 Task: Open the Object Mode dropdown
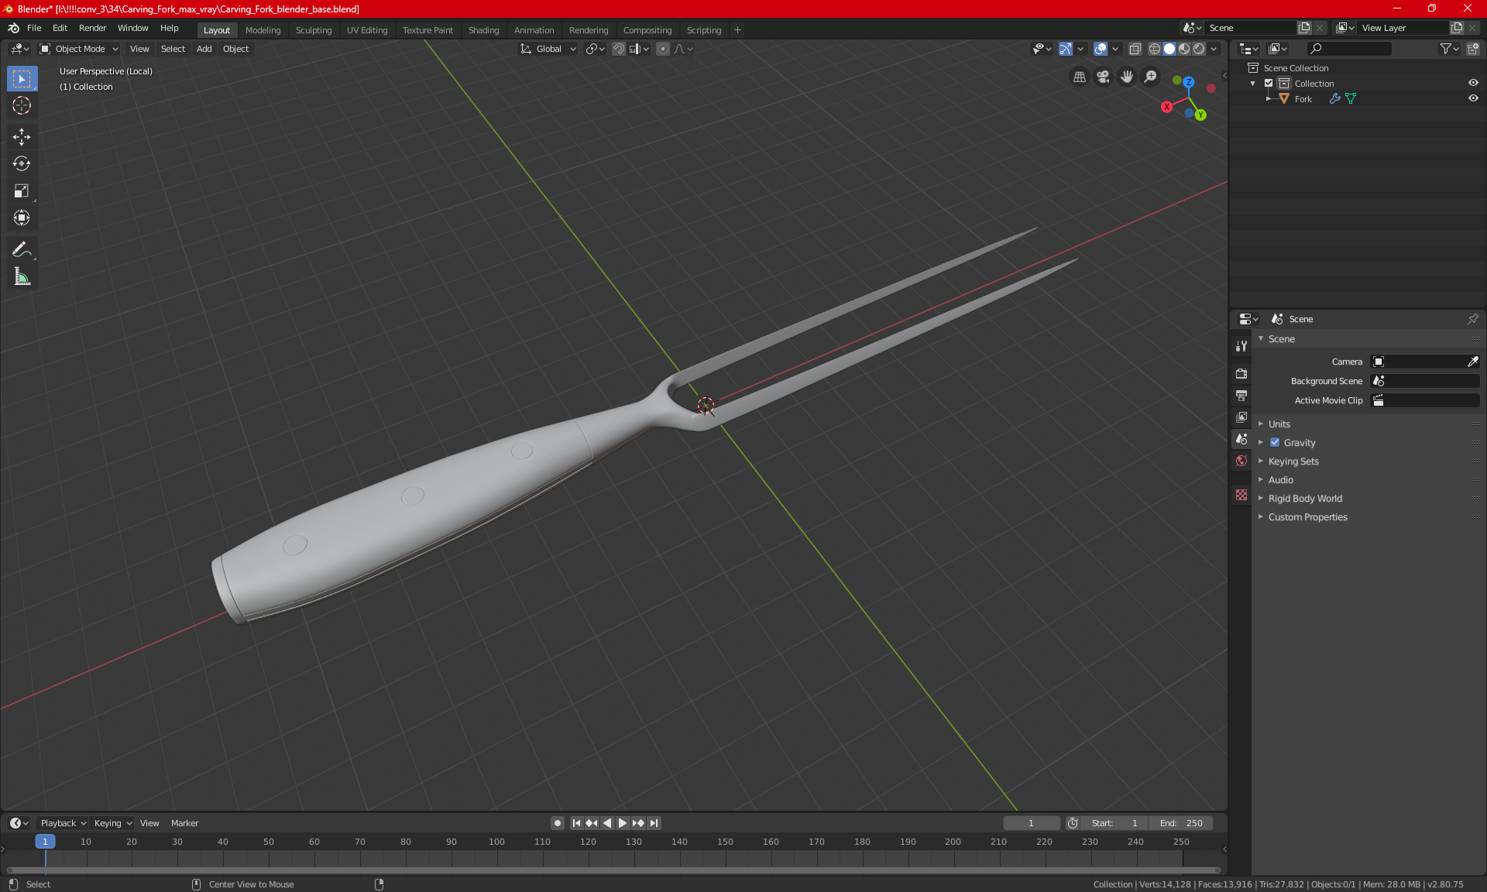(x=79, y=49)
